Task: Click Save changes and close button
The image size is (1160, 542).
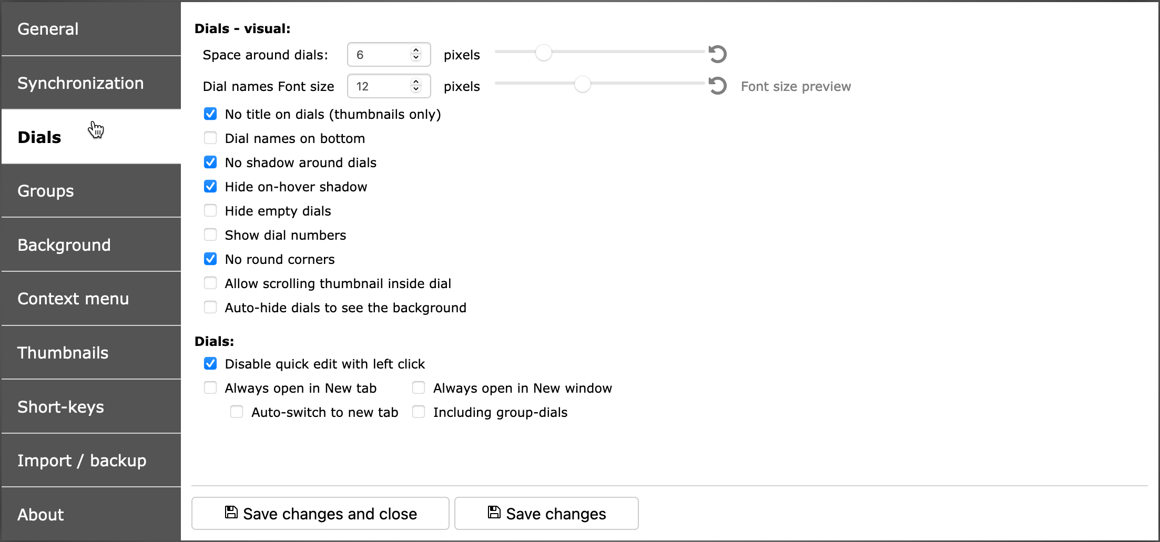Action: coord(320,514)
